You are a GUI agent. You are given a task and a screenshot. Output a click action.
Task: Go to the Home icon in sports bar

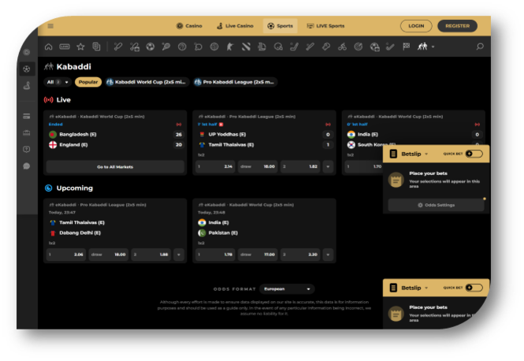pos(48,47)
